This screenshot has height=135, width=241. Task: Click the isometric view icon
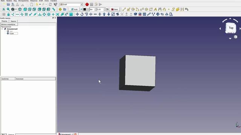point(20,9)
